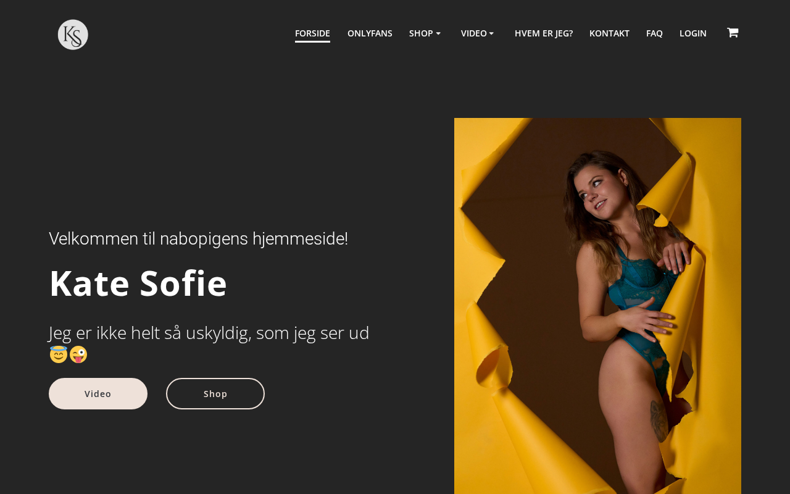
Task: Expand the Shop dropdown arrow
Action: tap(438, 33)
